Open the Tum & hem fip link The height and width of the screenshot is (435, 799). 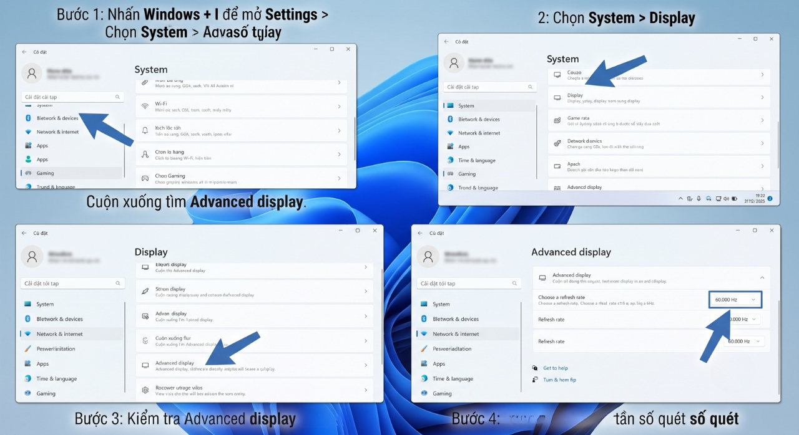tap(559, 380)
